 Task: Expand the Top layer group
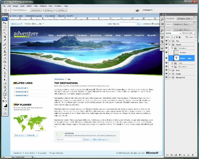(170, 41)
